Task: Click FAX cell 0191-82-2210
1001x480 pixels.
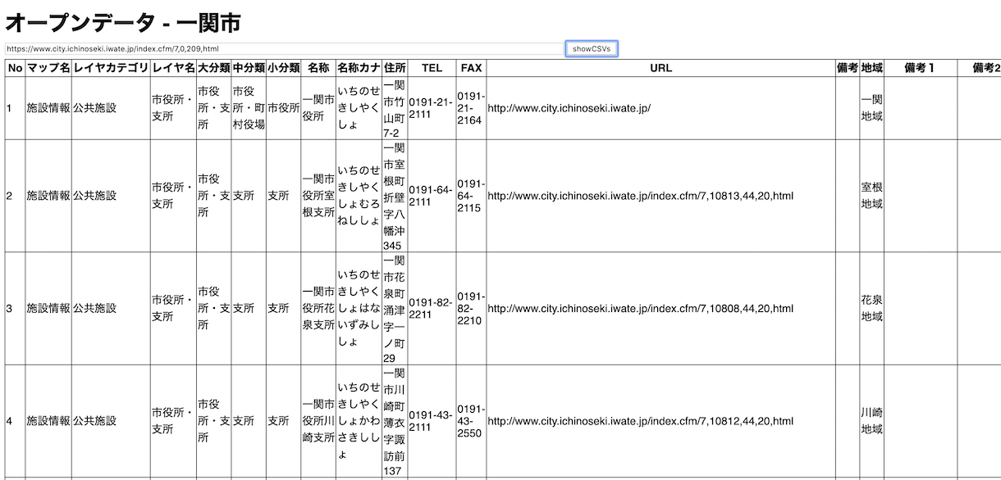Action: coord(471,309)
